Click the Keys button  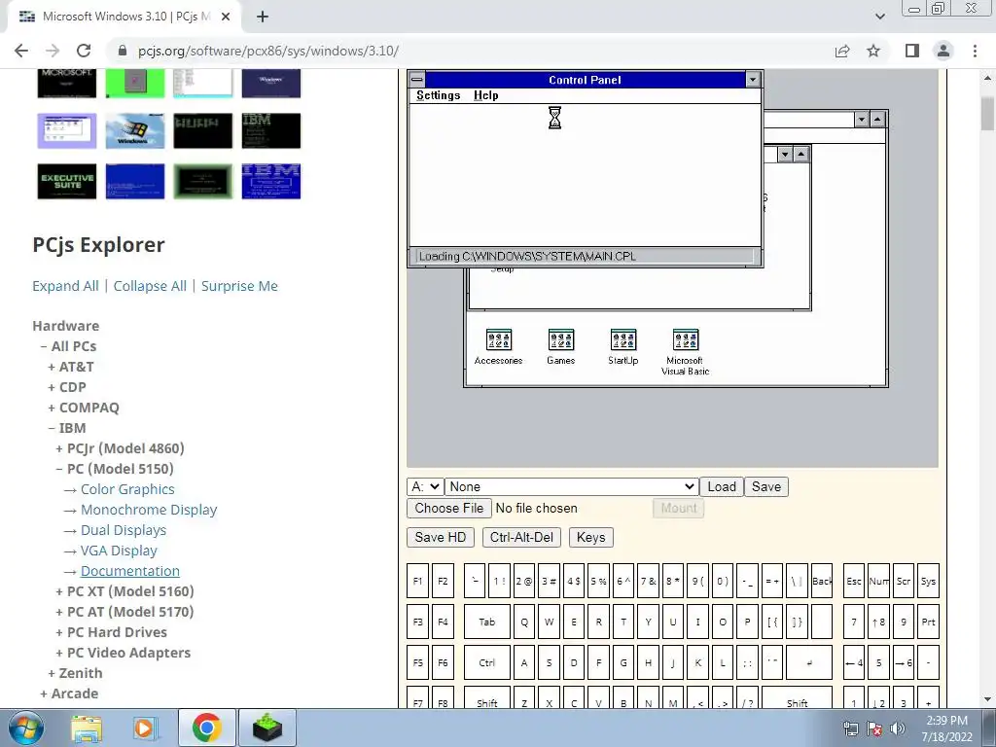click(x=590, y=537)
